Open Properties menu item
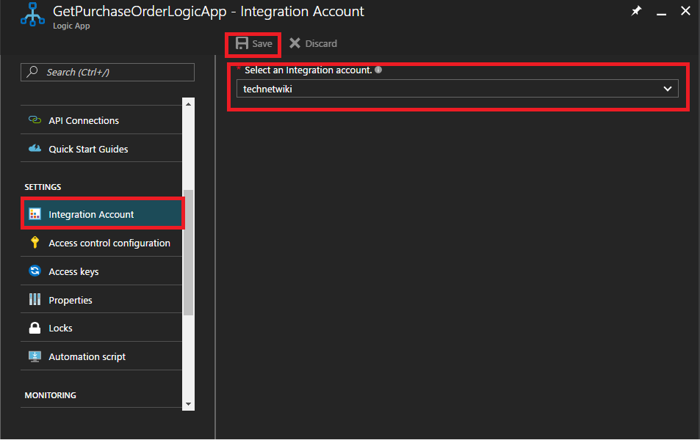The image size is (700, 440). 101,300
